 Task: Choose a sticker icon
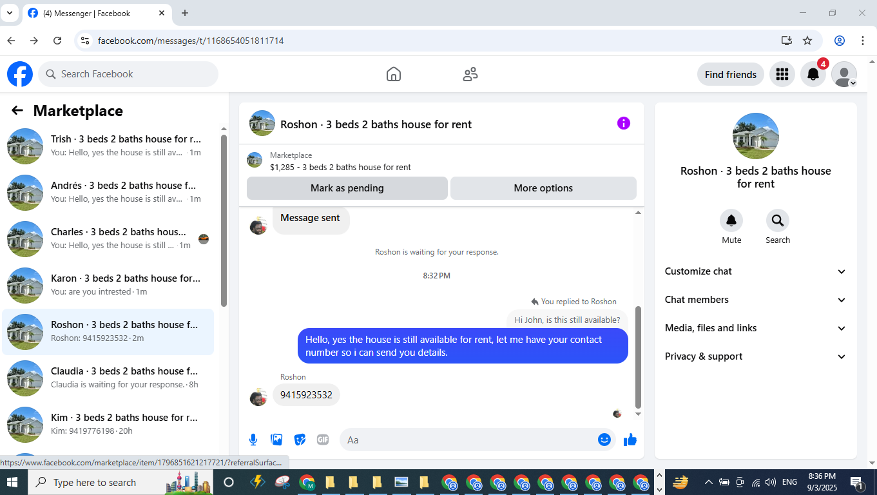coord(300,440)
